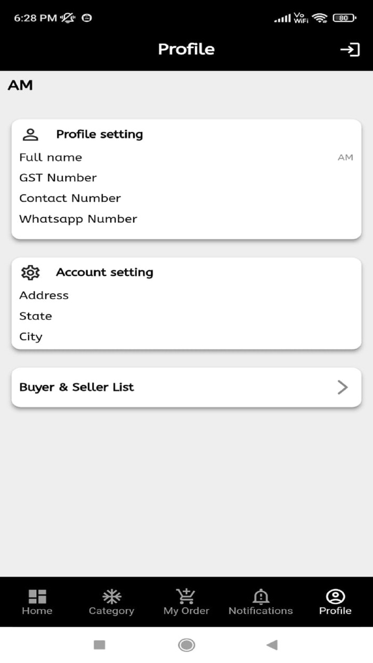Viewport: 373px width, 663px height.
Task: Tap the GST Number row
Action: click(186, 178)
